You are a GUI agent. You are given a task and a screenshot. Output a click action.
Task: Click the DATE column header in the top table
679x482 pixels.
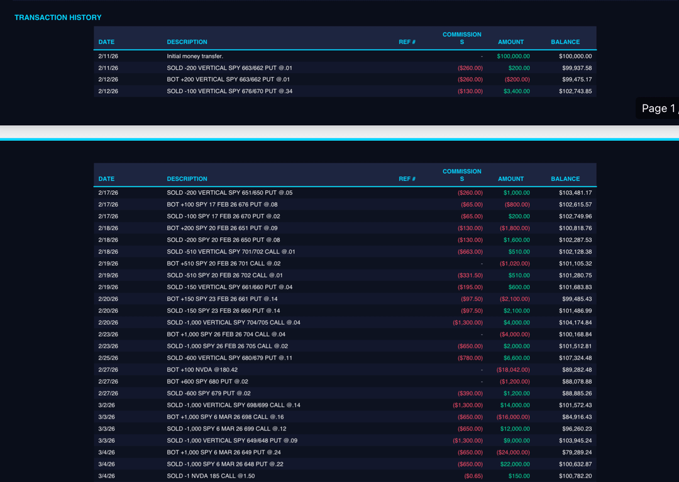point(106,42)
